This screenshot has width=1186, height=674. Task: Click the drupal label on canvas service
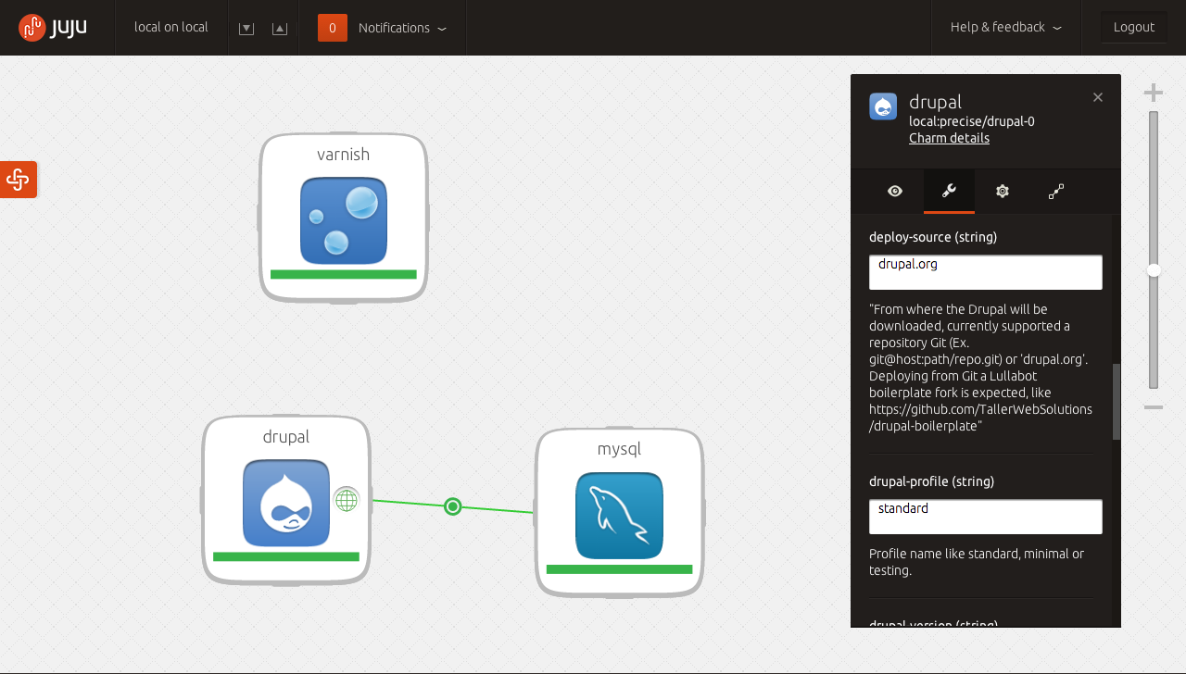[x=286, y=437]
